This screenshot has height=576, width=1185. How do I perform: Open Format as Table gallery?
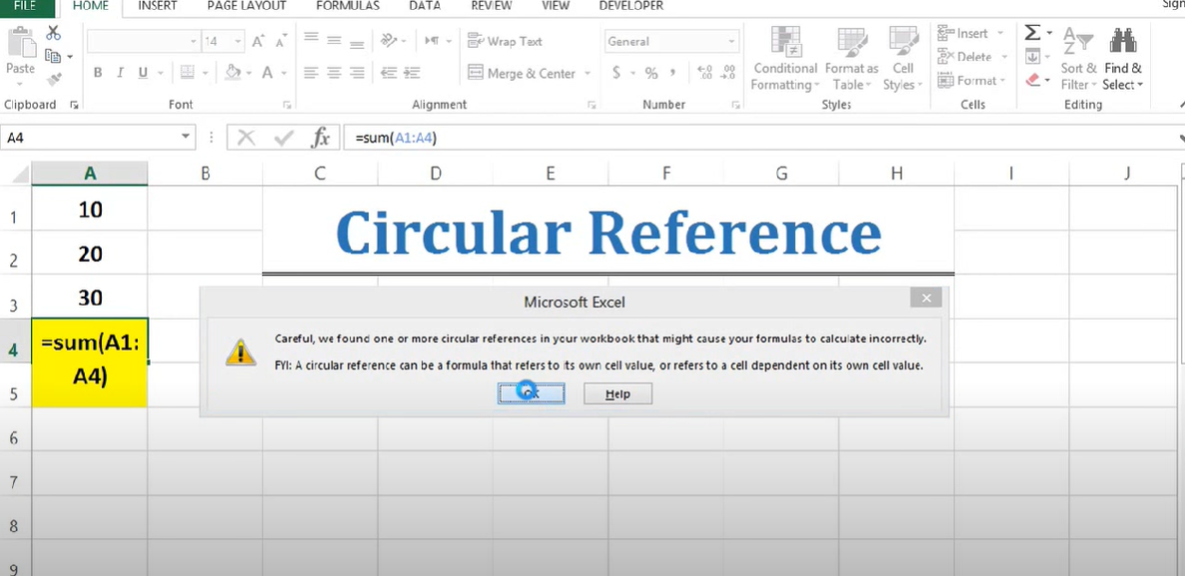click(852, 59)
